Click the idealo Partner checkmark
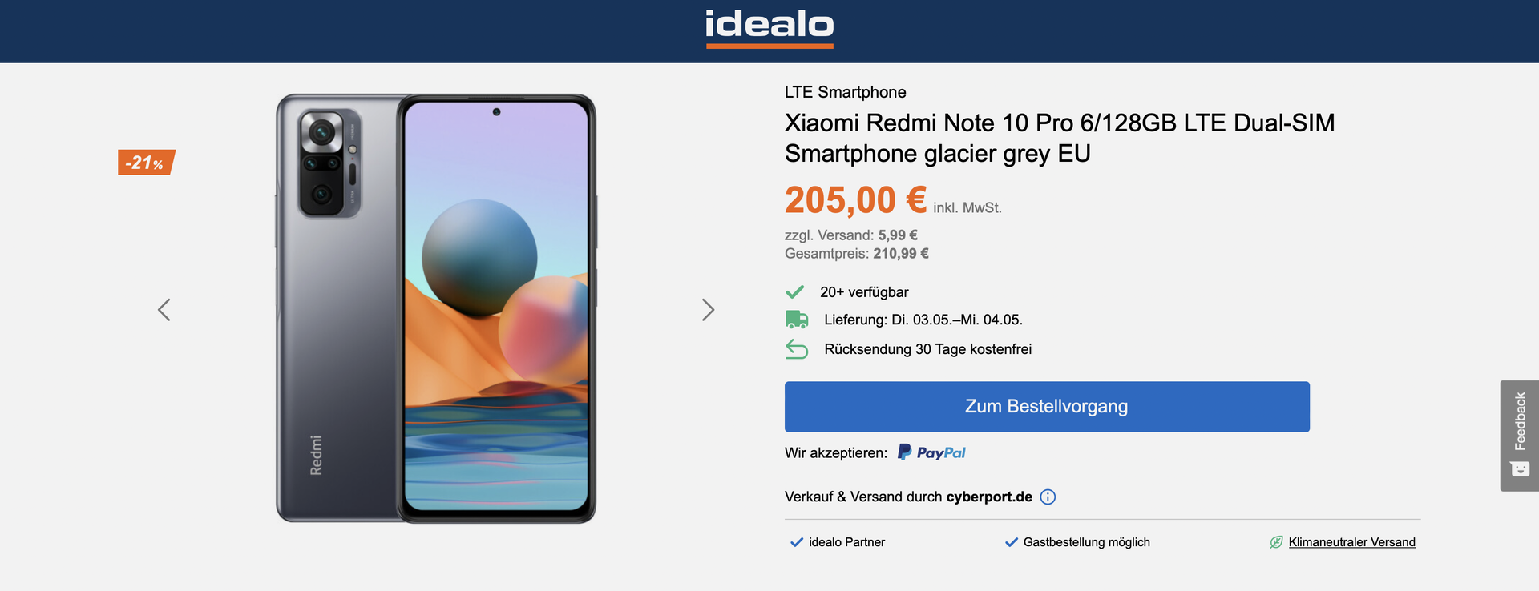 click(x=797, y=542)
